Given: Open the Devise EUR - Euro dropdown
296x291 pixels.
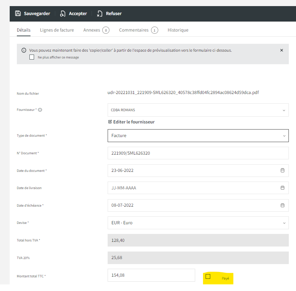Looking at the screenshot, I should (198, 223).
